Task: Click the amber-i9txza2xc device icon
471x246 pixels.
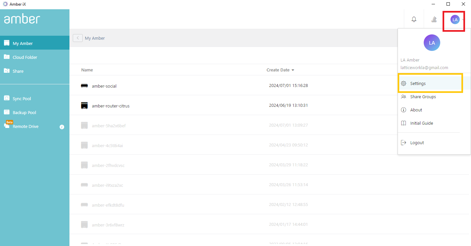Action: pyautogui.click(x=84, y=185)
